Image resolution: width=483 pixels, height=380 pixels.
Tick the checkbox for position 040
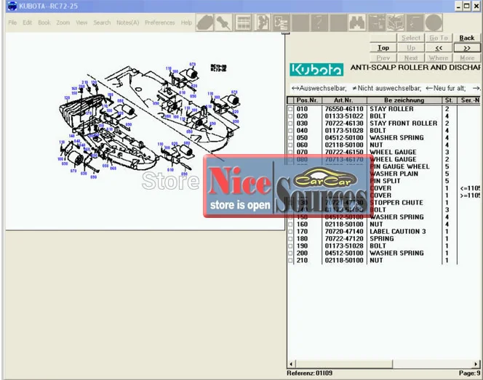(x=290, y=131)
